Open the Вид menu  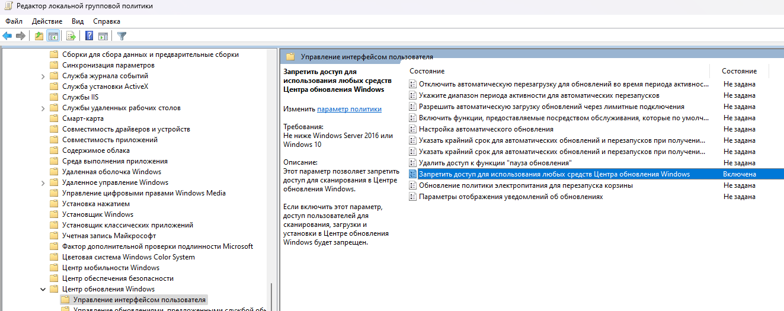[x=78, y=21]
